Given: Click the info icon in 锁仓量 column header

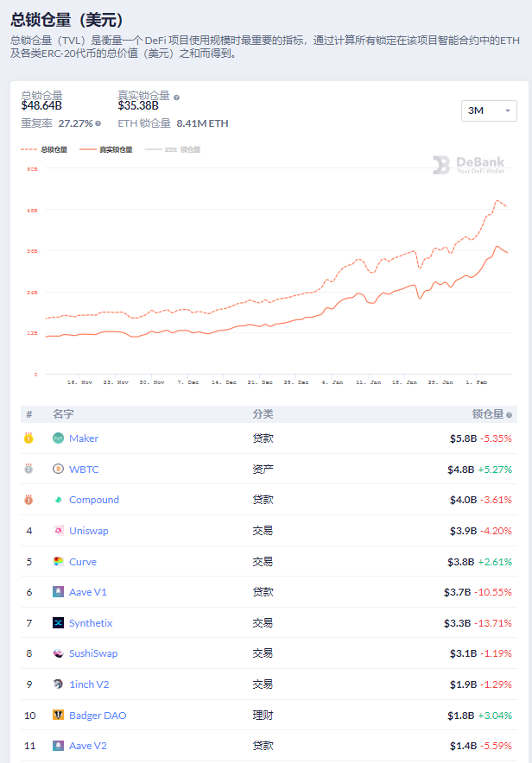Looking at the screenshot, I should [510, 415].
